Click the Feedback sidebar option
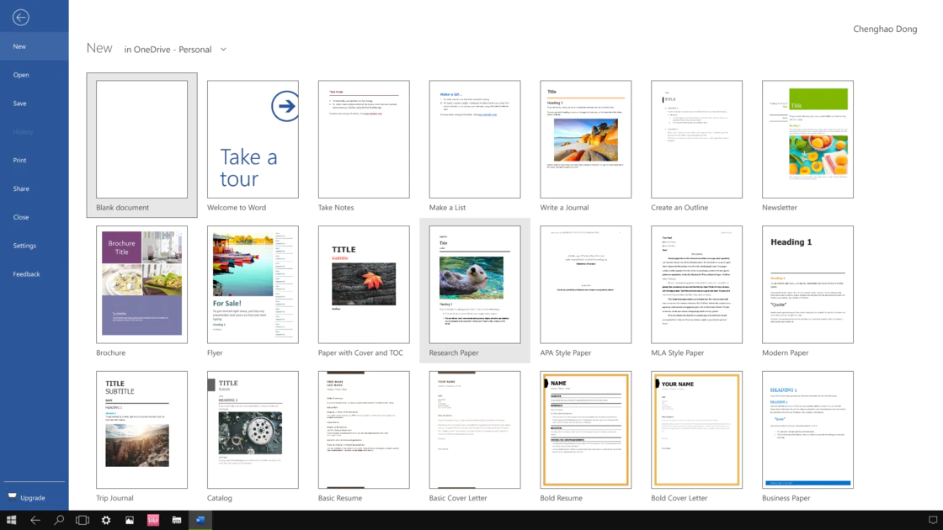Screen dimensions: 943x530 (x=26, y=274)
